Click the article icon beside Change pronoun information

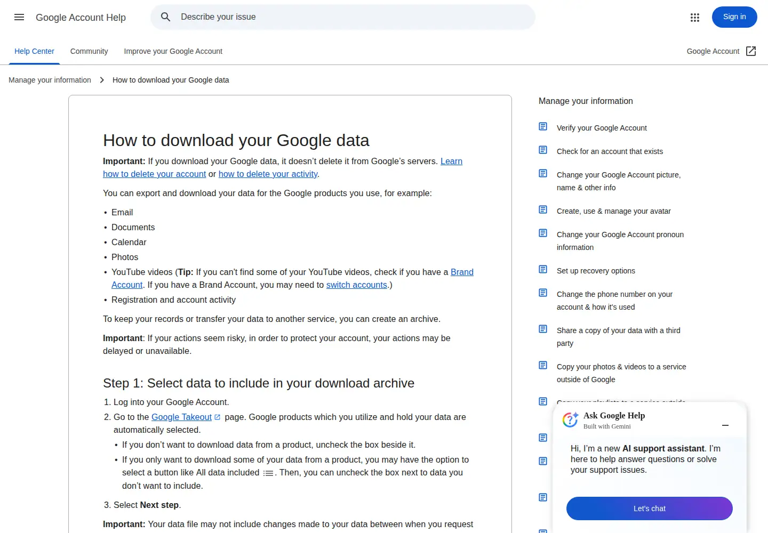pos(543,233)
